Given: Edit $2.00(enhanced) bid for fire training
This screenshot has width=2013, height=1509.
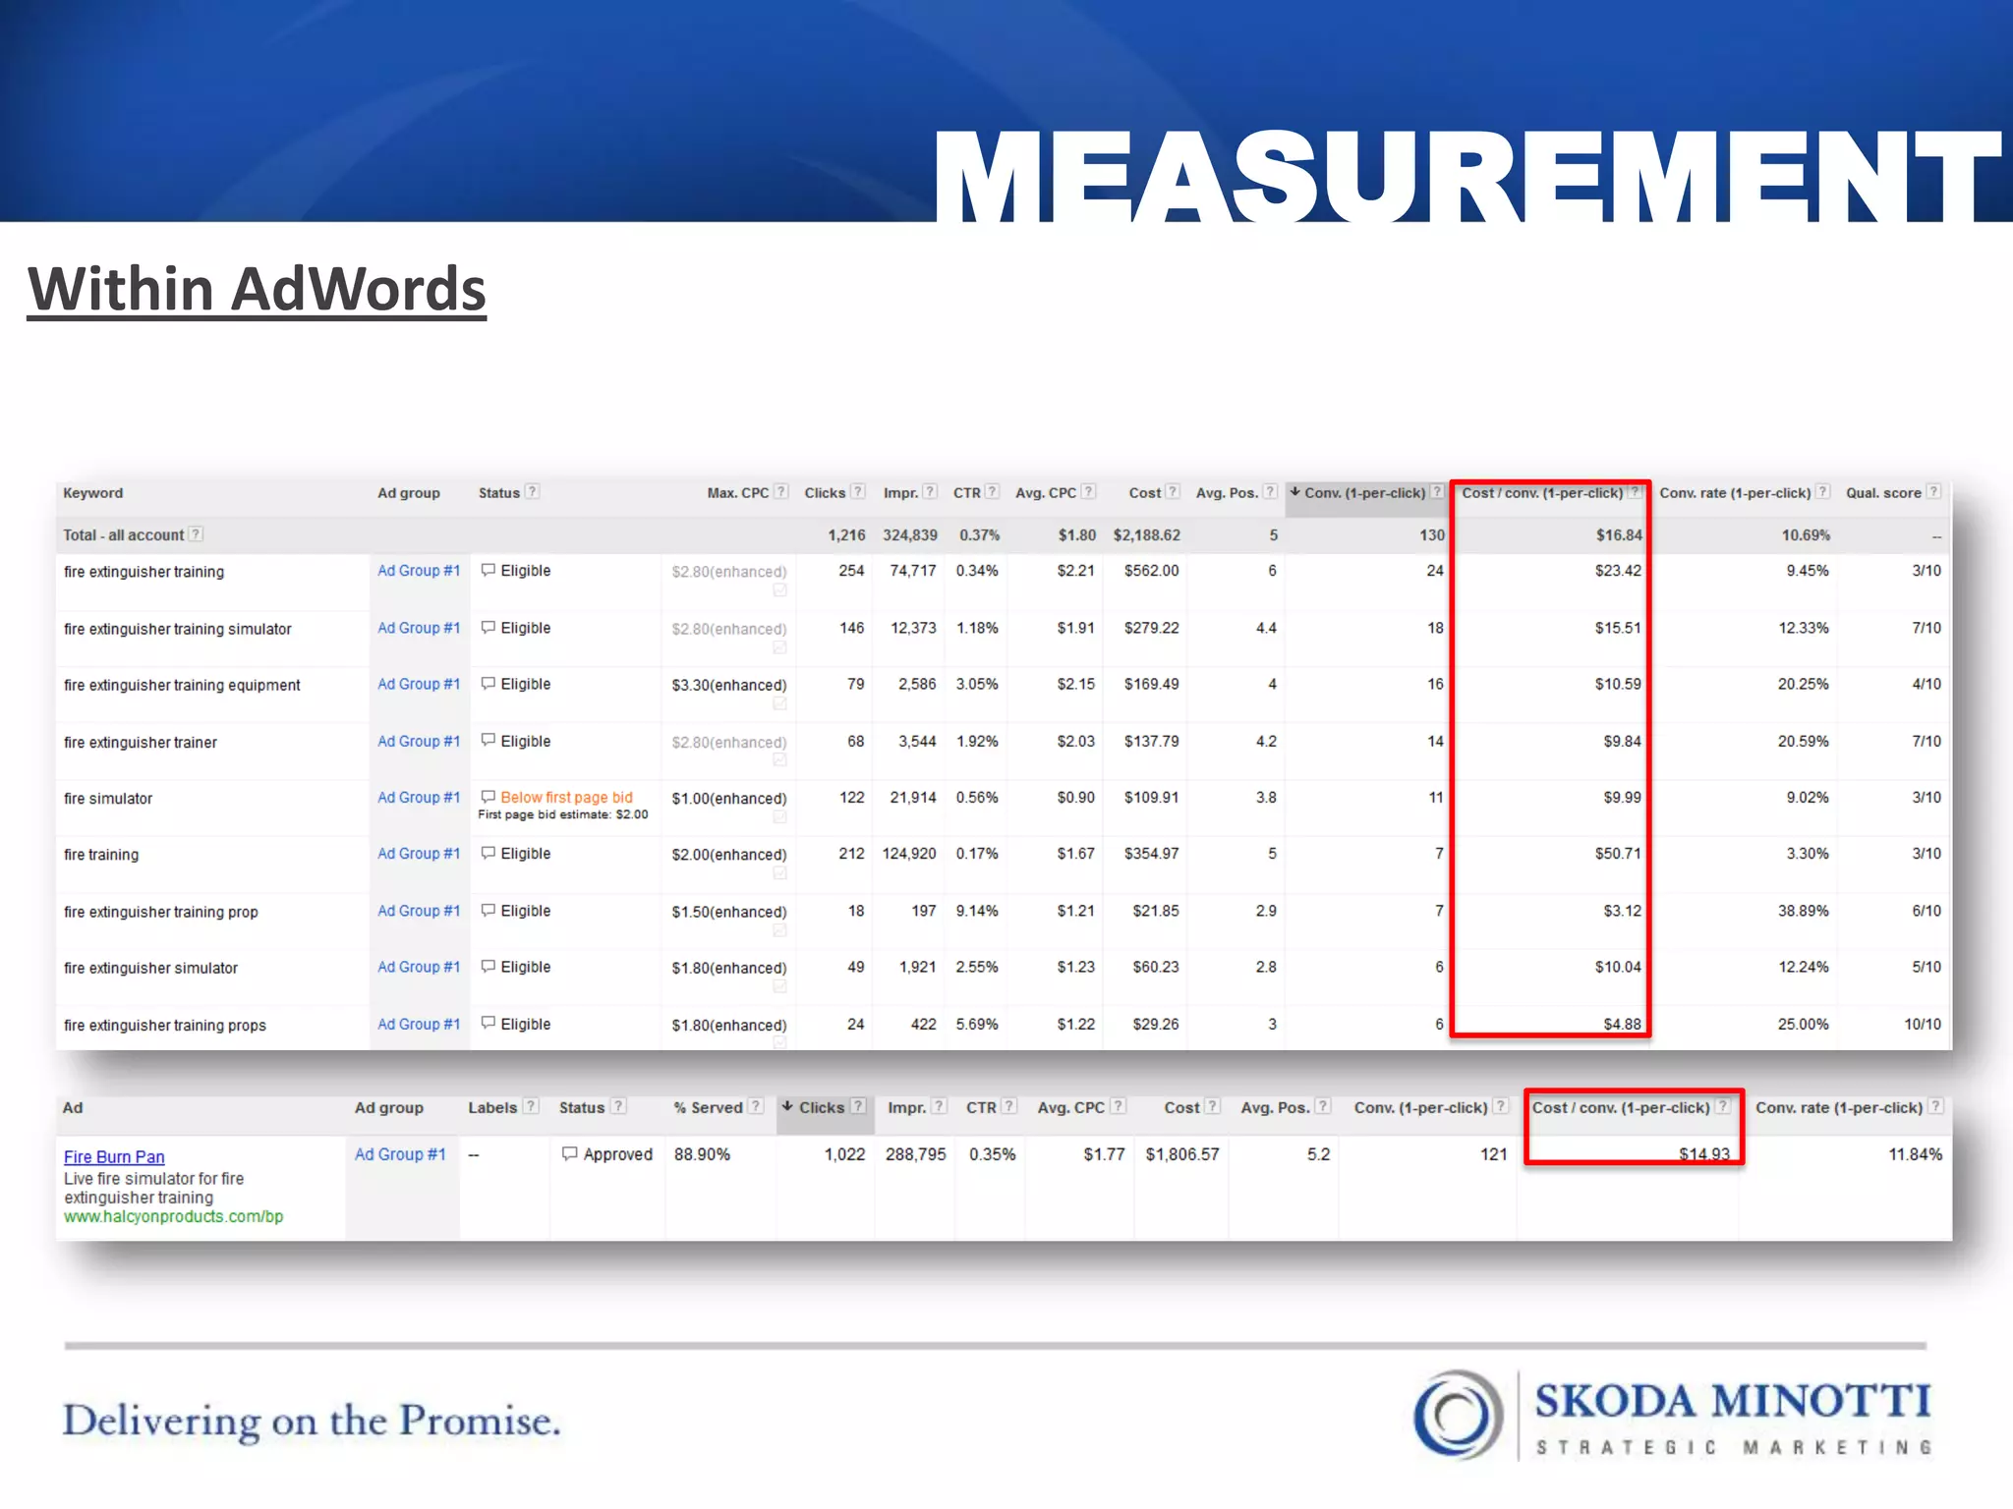Looking at the screenshot, I should tap(729, 855).
